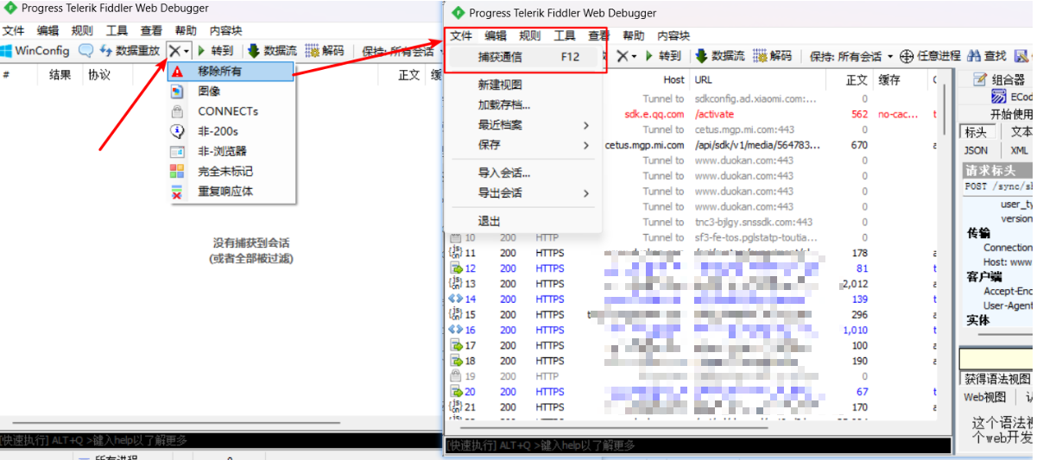Click the icon of session 20

click(456, 392)
